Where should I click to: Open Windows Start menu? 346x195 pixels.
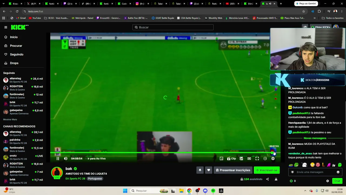125,191
